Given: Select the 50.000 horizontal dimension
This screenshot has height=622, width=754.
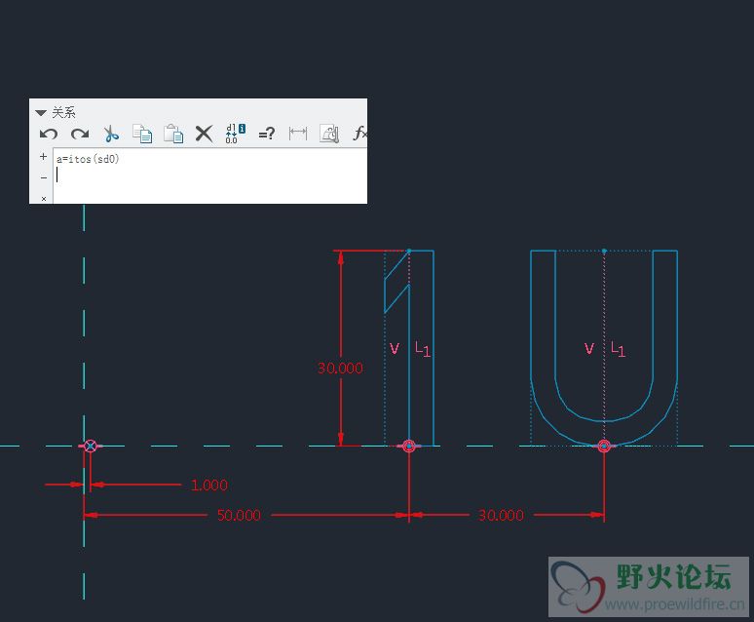Looking at the screenshot, I should point(239,515).
